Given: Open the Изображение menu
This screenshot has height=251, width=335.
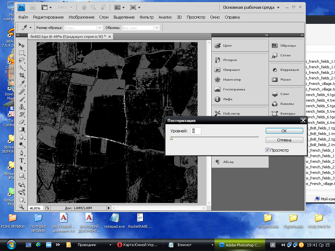Looking at the screenshot, I should pyautogui.click(x=82, y=17).
